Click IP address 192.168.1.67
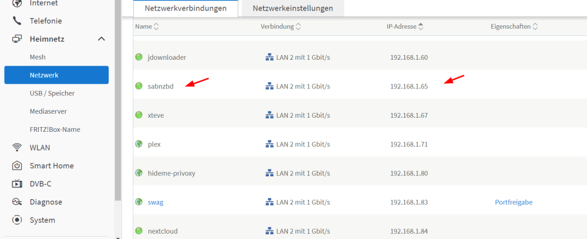Screen dimensions: 587x239 pyautogui.click(x=409, y=115)
